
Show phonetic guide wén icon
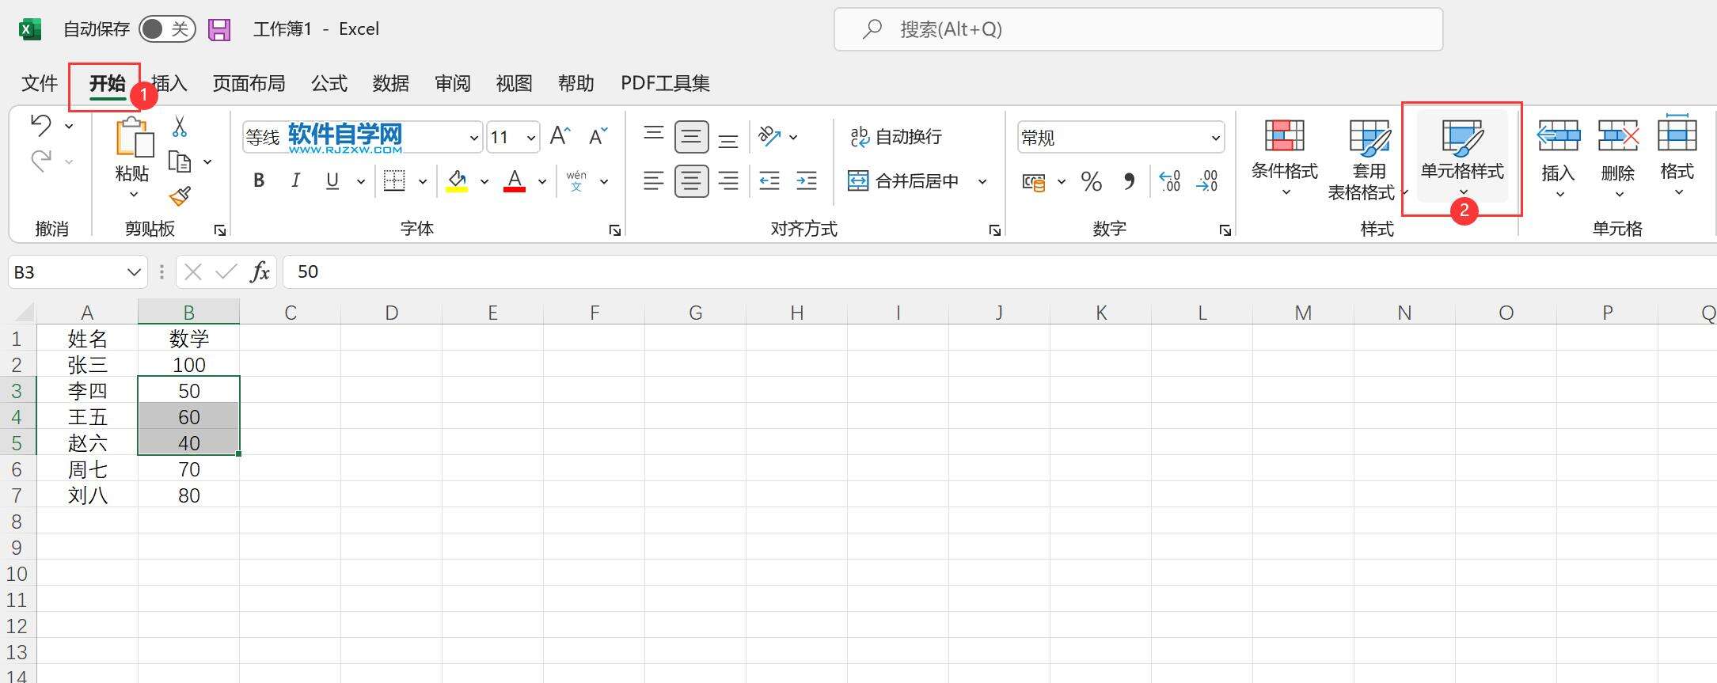[577, 181]
